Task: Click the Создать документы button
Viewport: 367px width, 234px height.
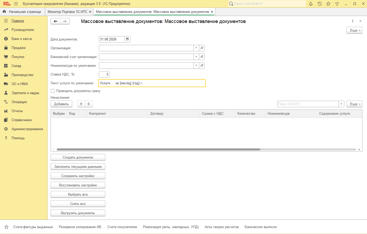Action: pos(78,157)
